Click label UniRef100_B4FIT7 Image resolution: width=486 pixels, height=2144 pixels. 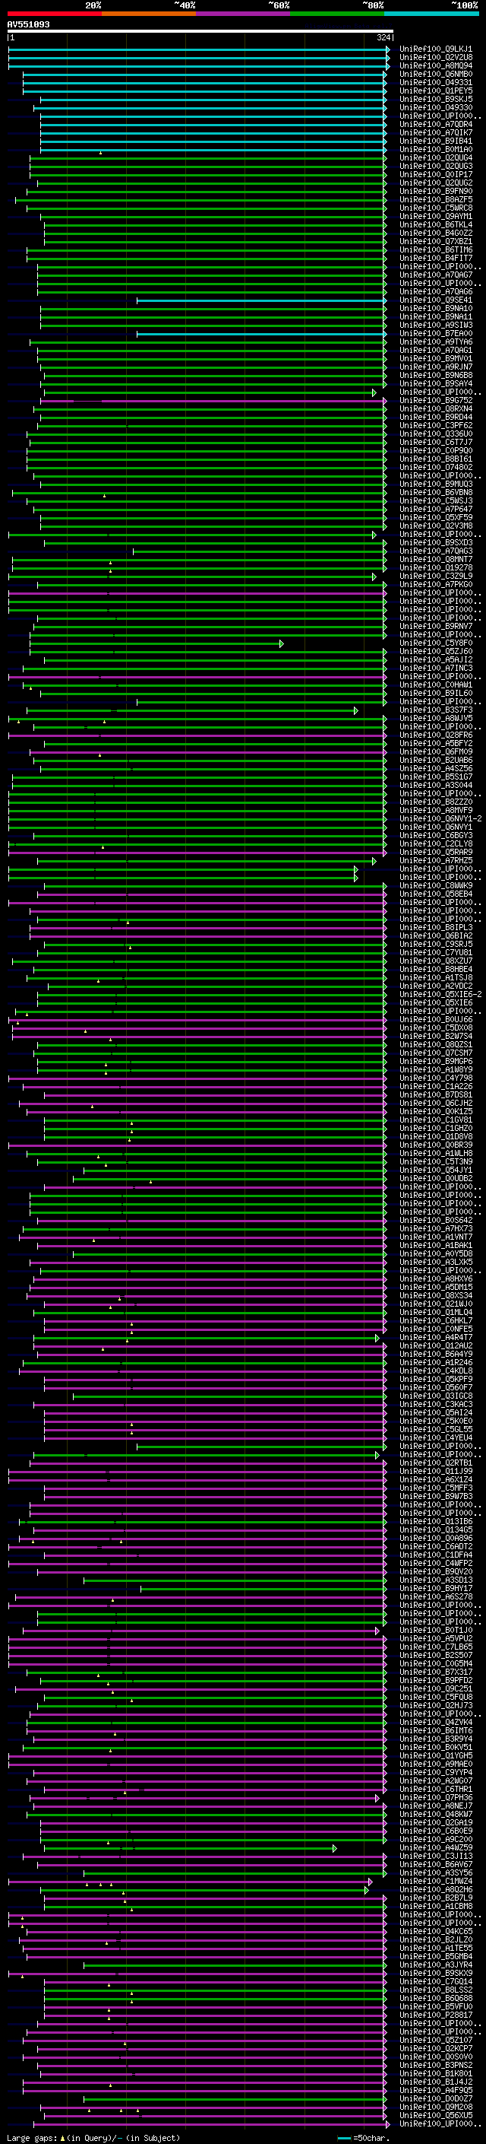436,258
